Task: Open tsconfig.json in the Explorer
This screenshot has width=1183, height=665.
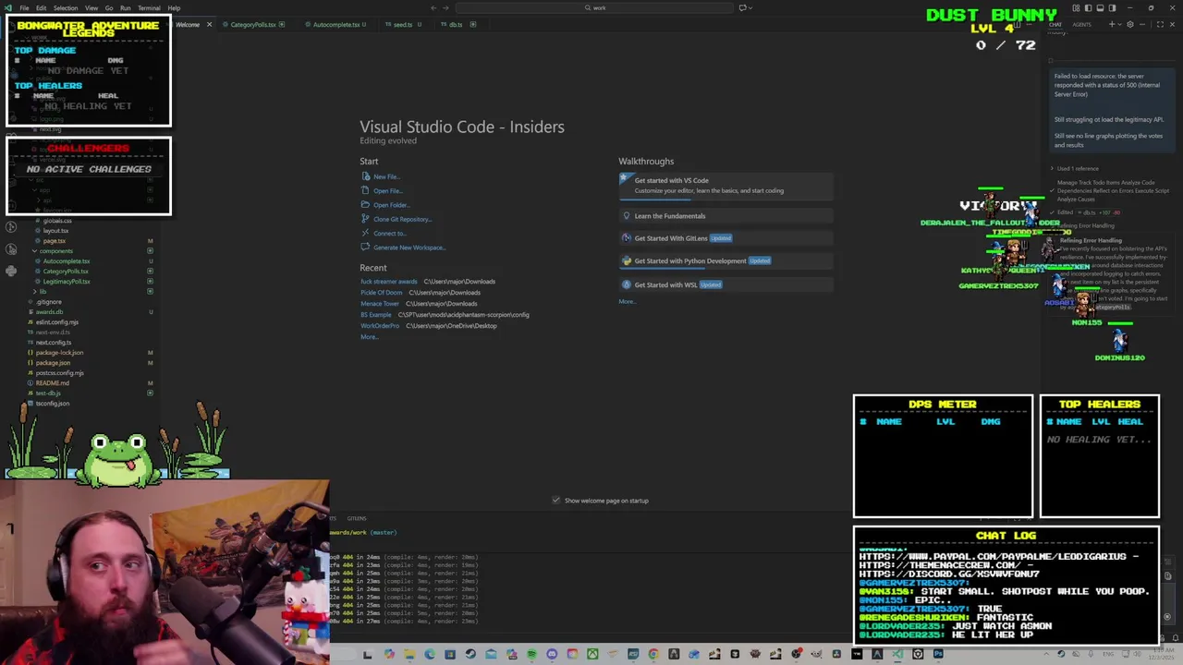Action: [53, 404]
